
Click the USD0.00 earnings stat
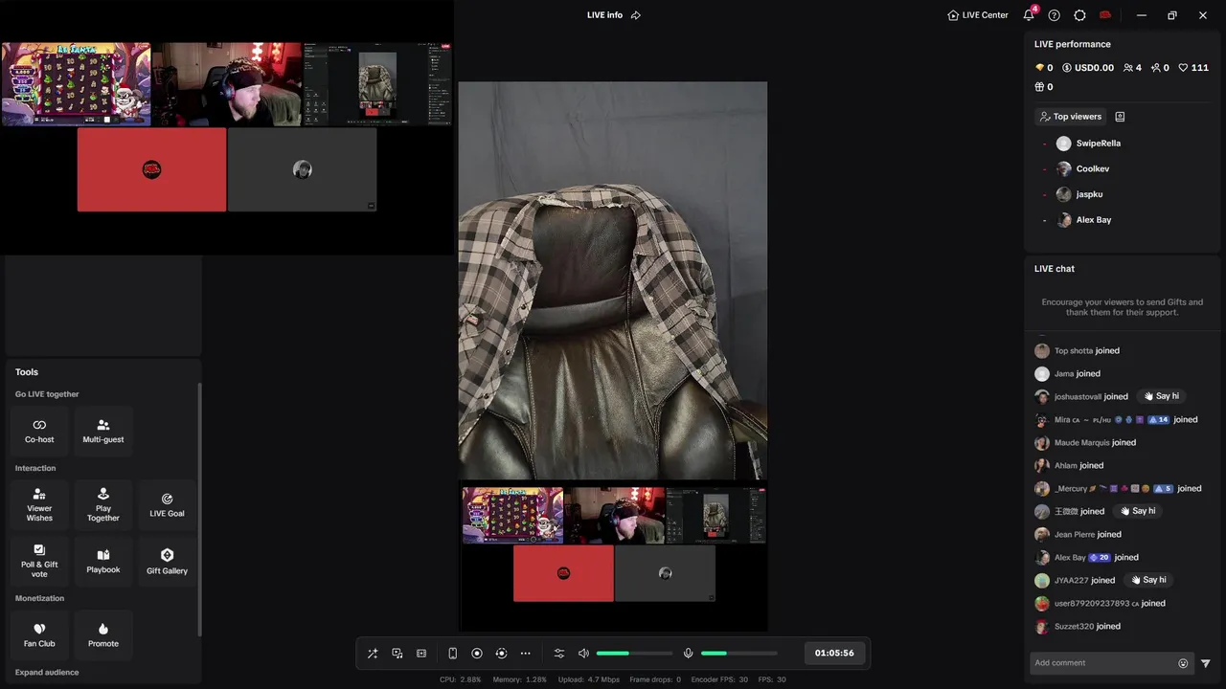point(1088,68)
